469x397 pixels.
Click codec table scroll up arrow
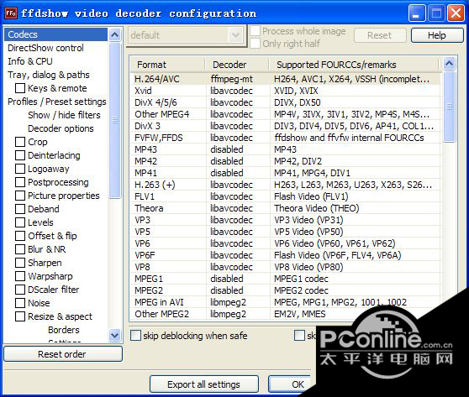449,63
